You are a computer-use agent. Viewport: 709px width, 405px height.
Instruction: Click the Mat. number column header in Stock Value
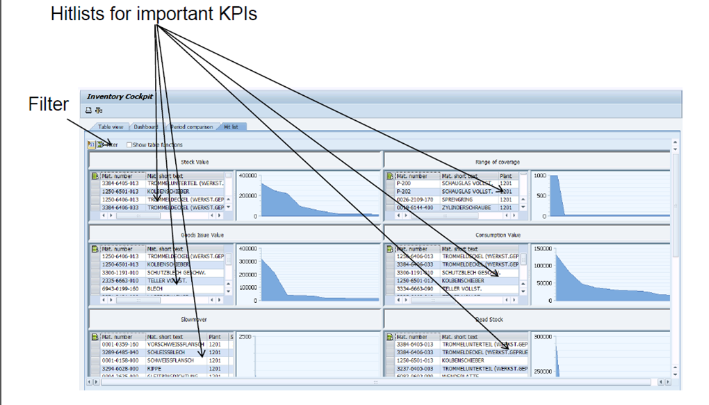(x=117, y=176)
